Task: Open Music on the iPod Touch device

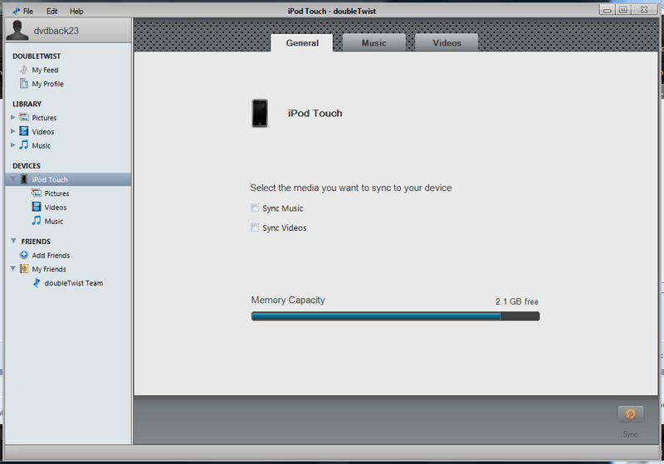Action: pyautogui.click(x=54, y=222)
